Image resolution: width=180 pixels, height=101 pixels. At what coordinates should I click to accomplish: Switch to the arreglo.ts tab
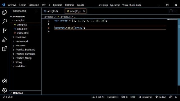coord(53,11)
